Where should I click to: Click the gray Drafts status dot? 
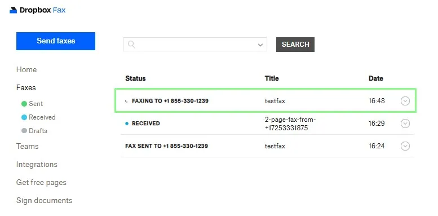24,131
